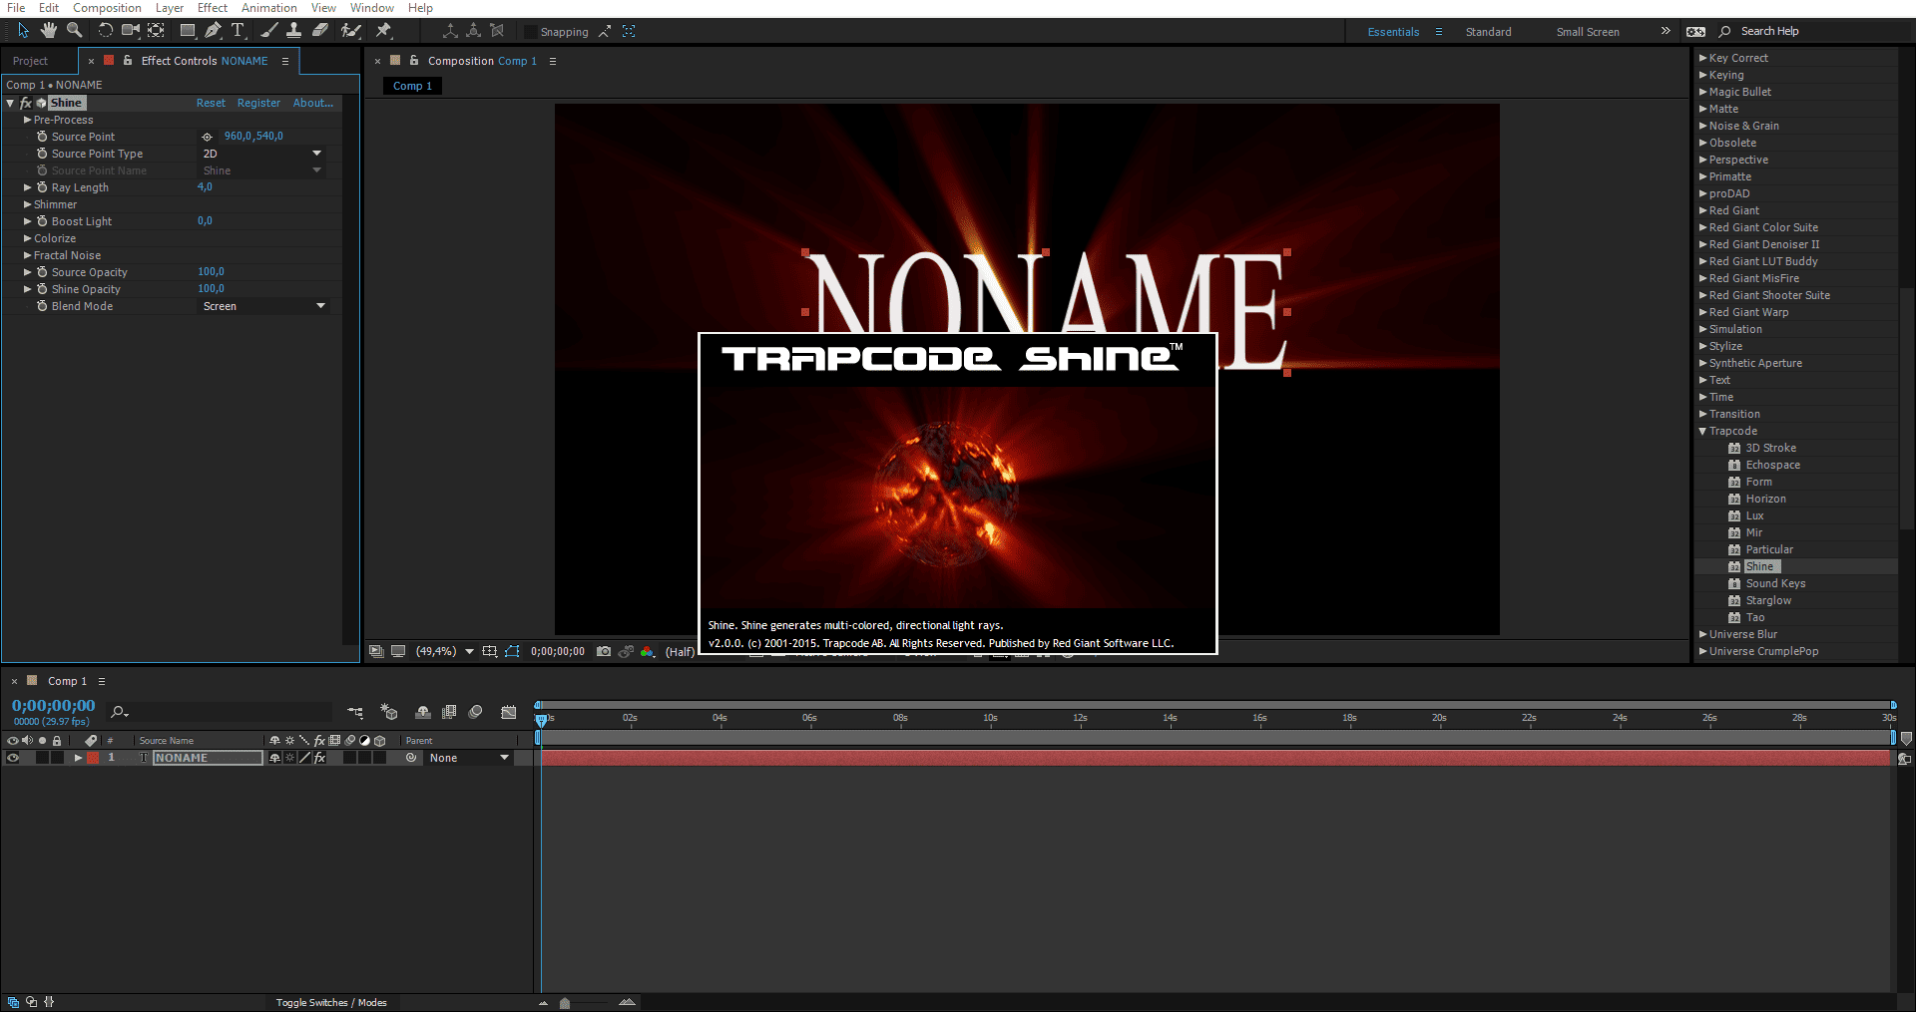Click the red label color of NONAME layer

pyautogui.click(x=93, y=758)
